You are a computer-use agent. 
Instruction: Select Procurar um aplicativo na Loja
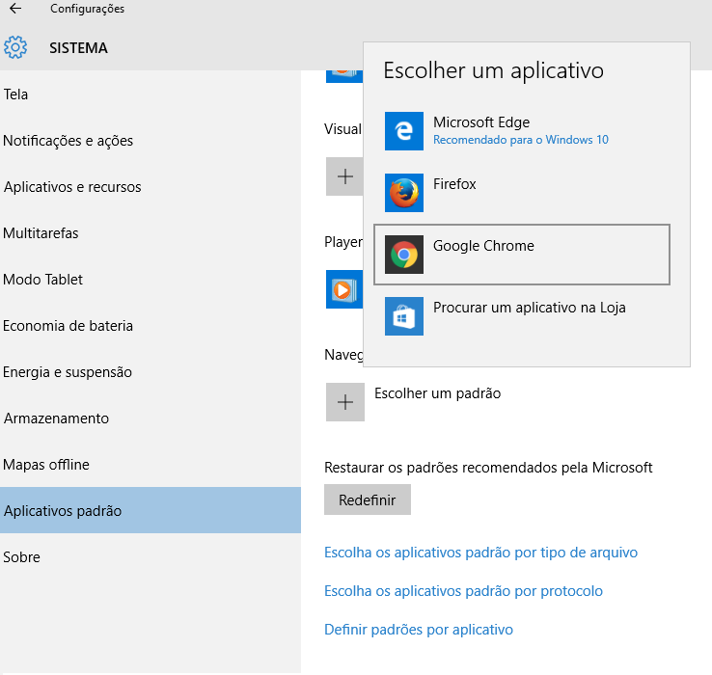pos(522,316)
